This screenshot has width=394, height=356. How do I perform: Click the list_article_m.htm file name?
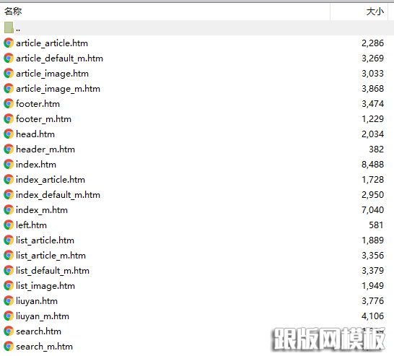pyautogui.click(x=51, y=256)
